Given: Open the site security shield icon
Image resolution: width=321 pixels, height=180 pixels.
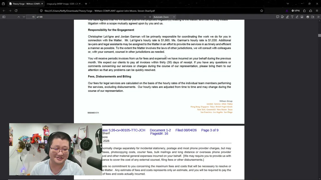Looking at the screenshot, I should point(41,11).
